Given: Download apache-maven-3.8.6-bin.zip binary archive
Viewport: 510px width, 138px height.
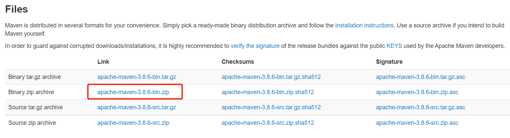Looking at the screenshot, I should pos(133,92).
